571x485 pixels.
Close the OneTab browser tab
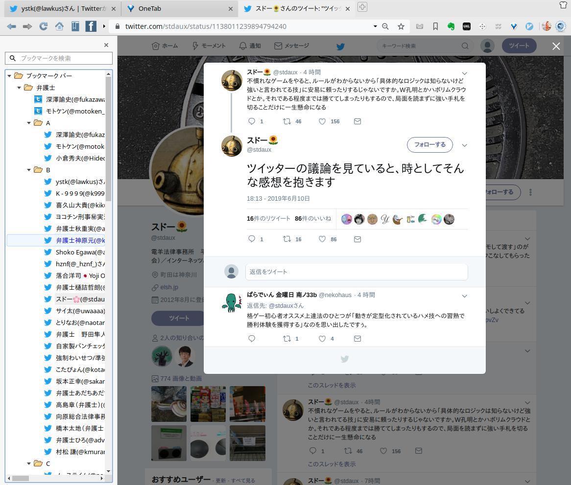pyautogui.click(x=231, y=9)
